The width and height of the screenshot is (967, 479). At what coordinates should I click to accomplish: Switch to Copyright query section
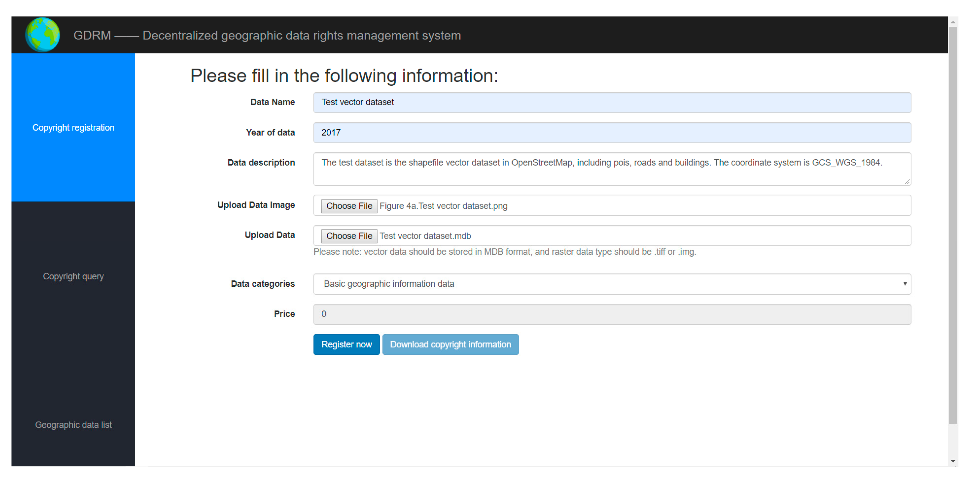(73, 276)
